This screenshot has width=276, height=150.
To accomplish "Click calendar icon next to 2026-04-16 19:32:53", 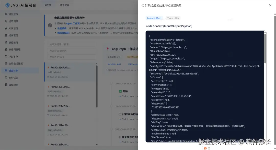I will 48,77.
